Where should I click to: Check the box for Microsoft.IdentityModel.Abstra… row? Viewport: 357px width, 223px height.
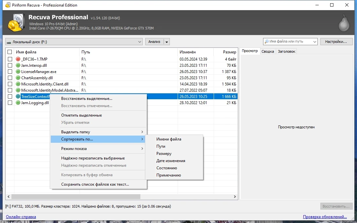10,90
